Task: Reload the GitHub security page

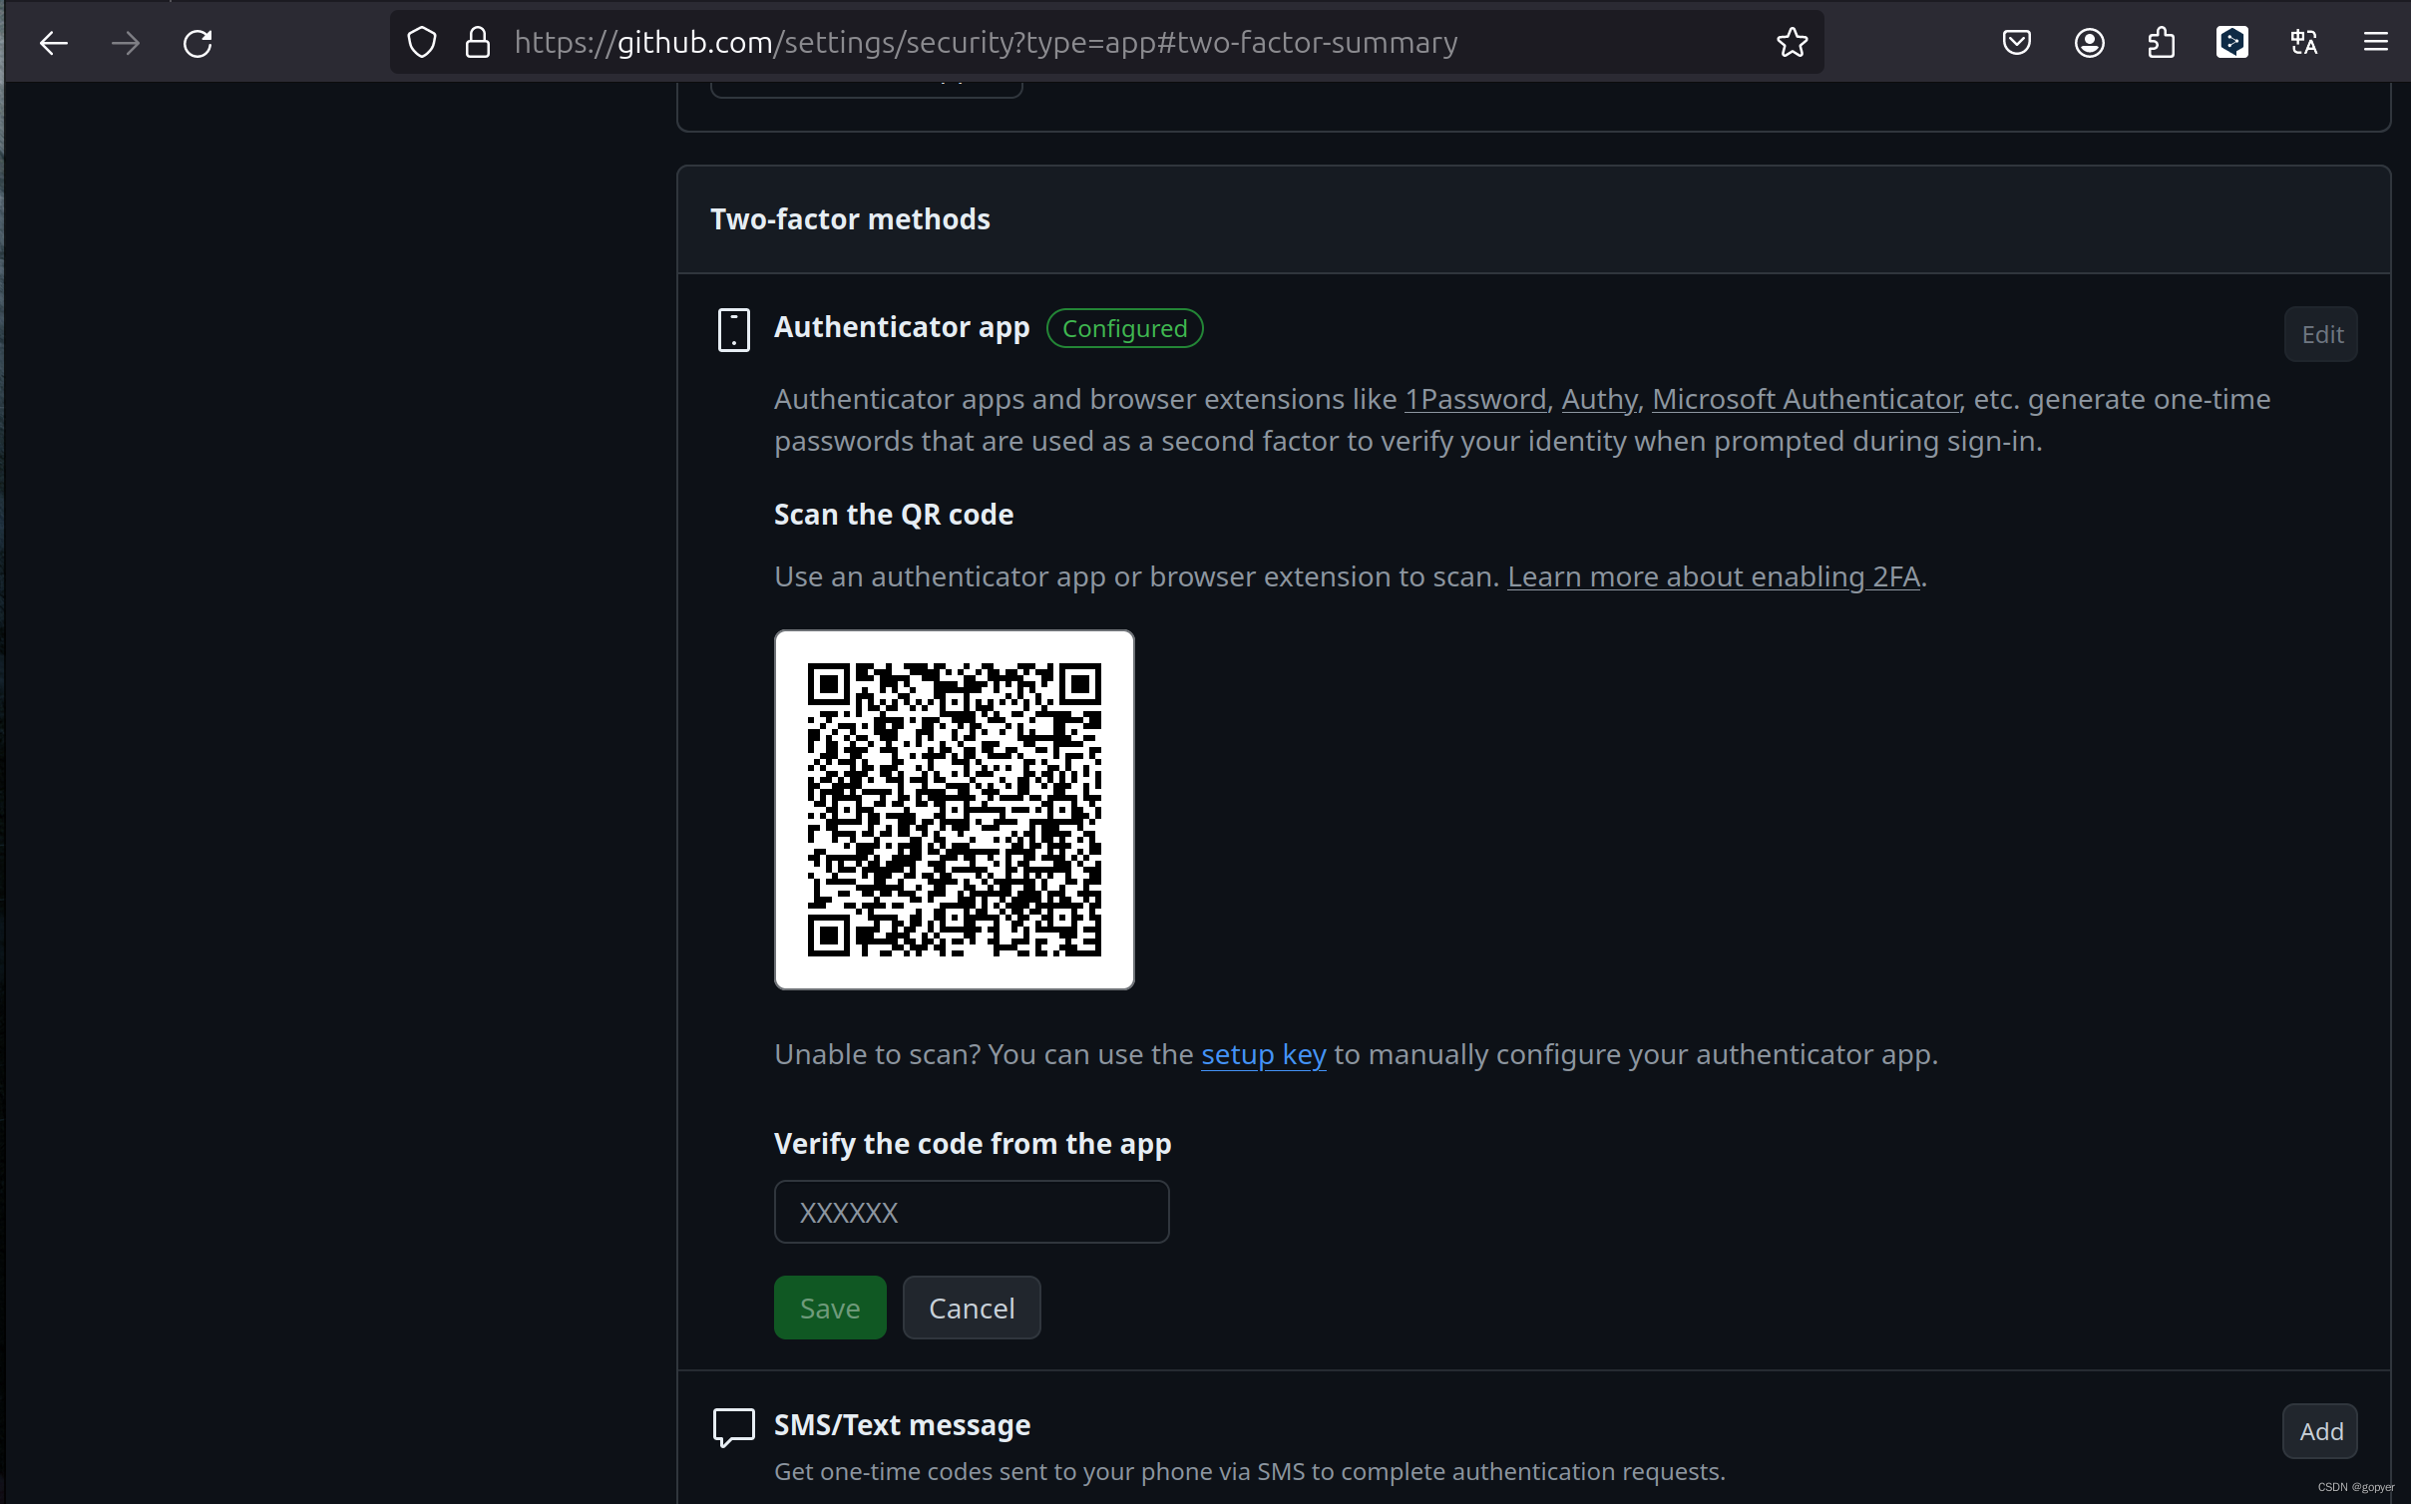Action: point(198,43)
